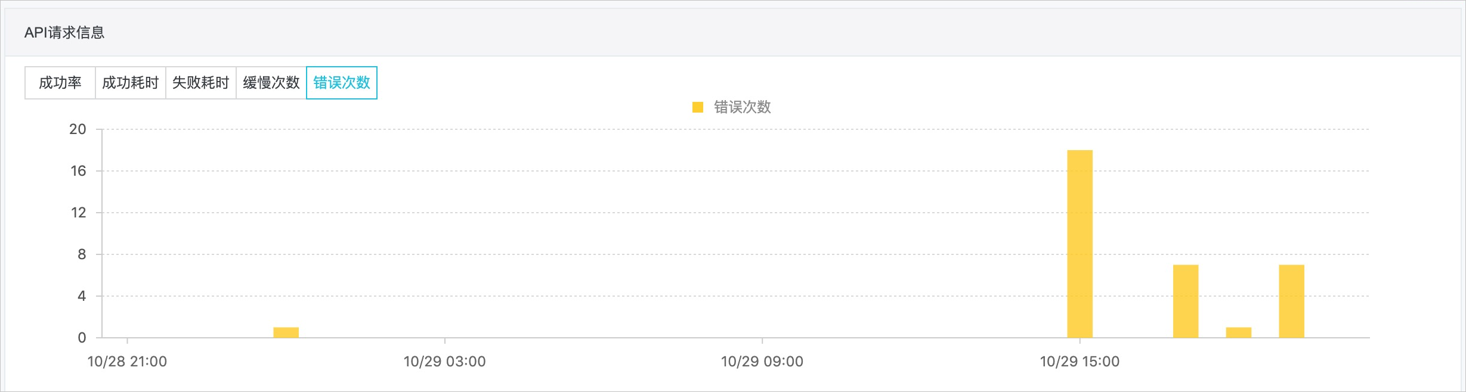Click the 10/29 03:00 axis label

tap(444, 362)
